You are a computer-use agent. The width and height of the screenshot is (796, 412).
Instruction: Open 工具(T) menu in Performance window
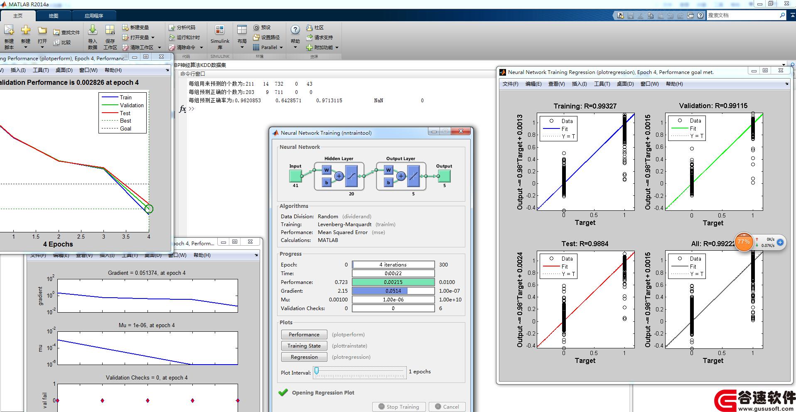point(41,70)
